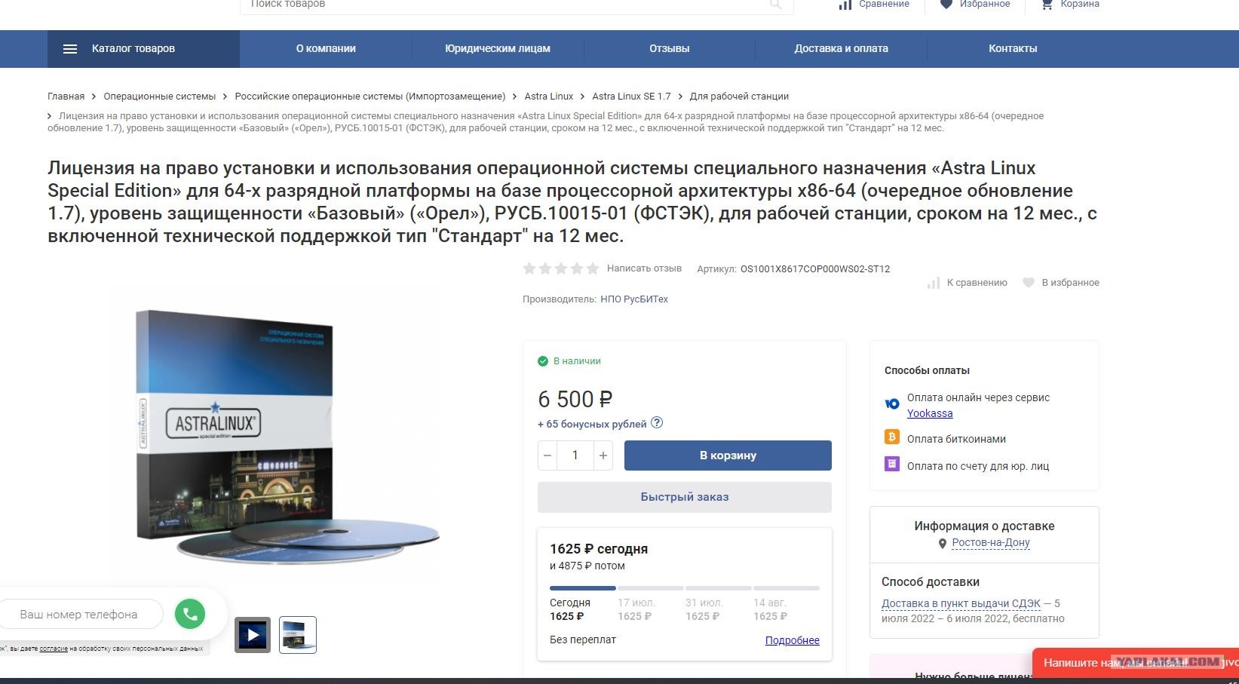Click the Корзина header link

1080,5
